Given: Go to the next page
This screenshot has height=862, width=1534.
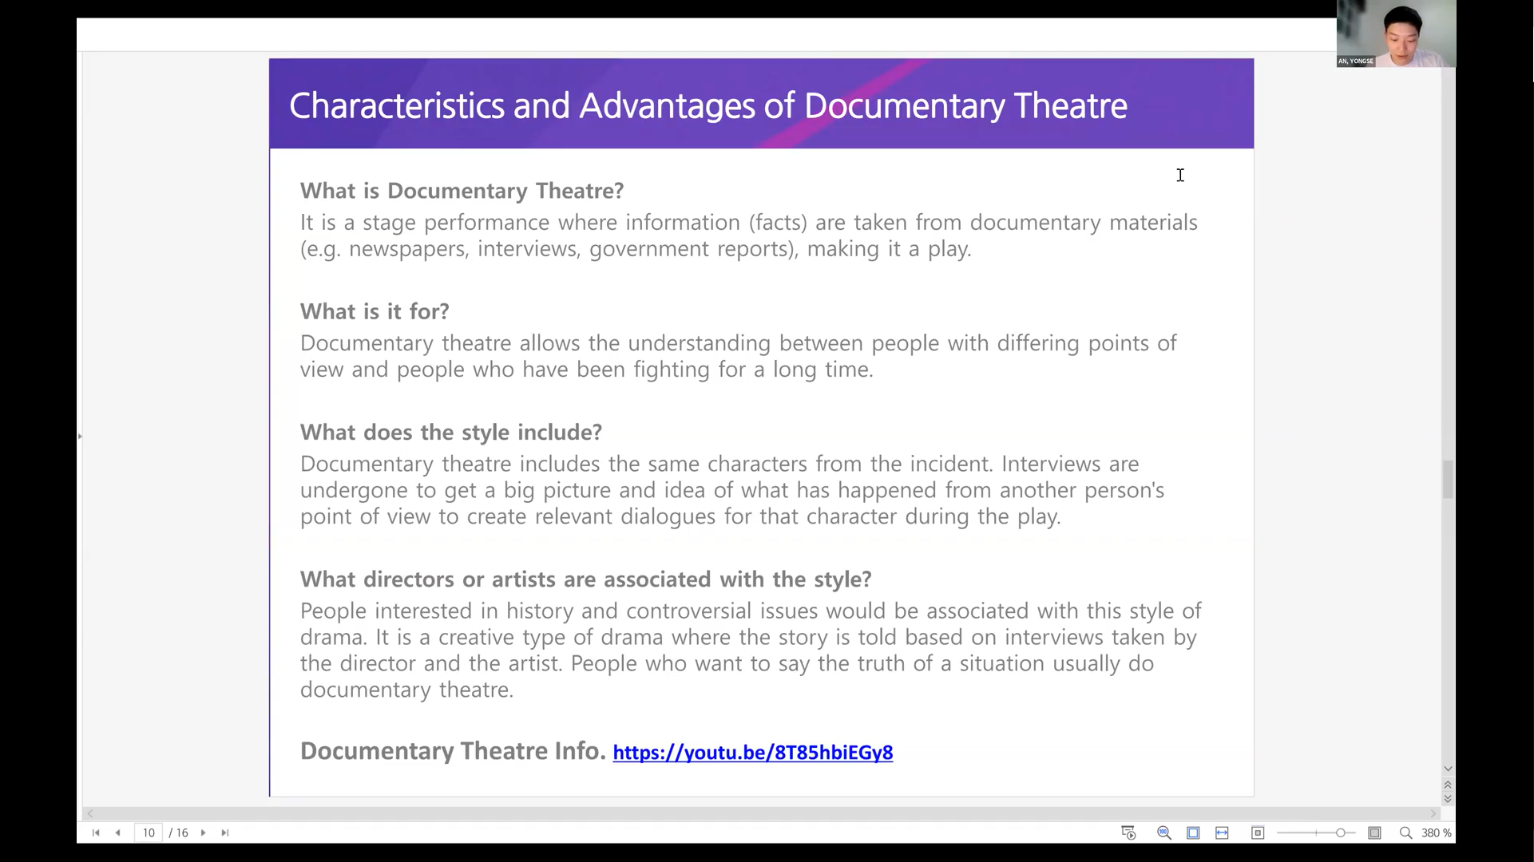Looking at the screenshot, I should pyautogui.click(x=203, y=832).
